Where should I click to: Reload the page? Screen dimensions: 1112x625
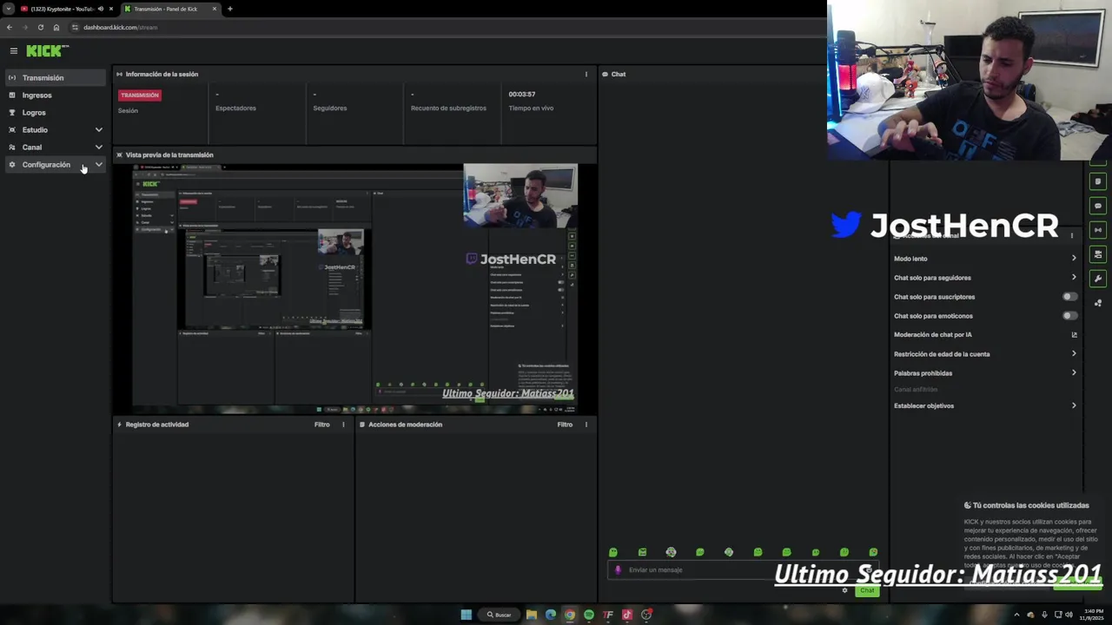click(x=40, y=27)
